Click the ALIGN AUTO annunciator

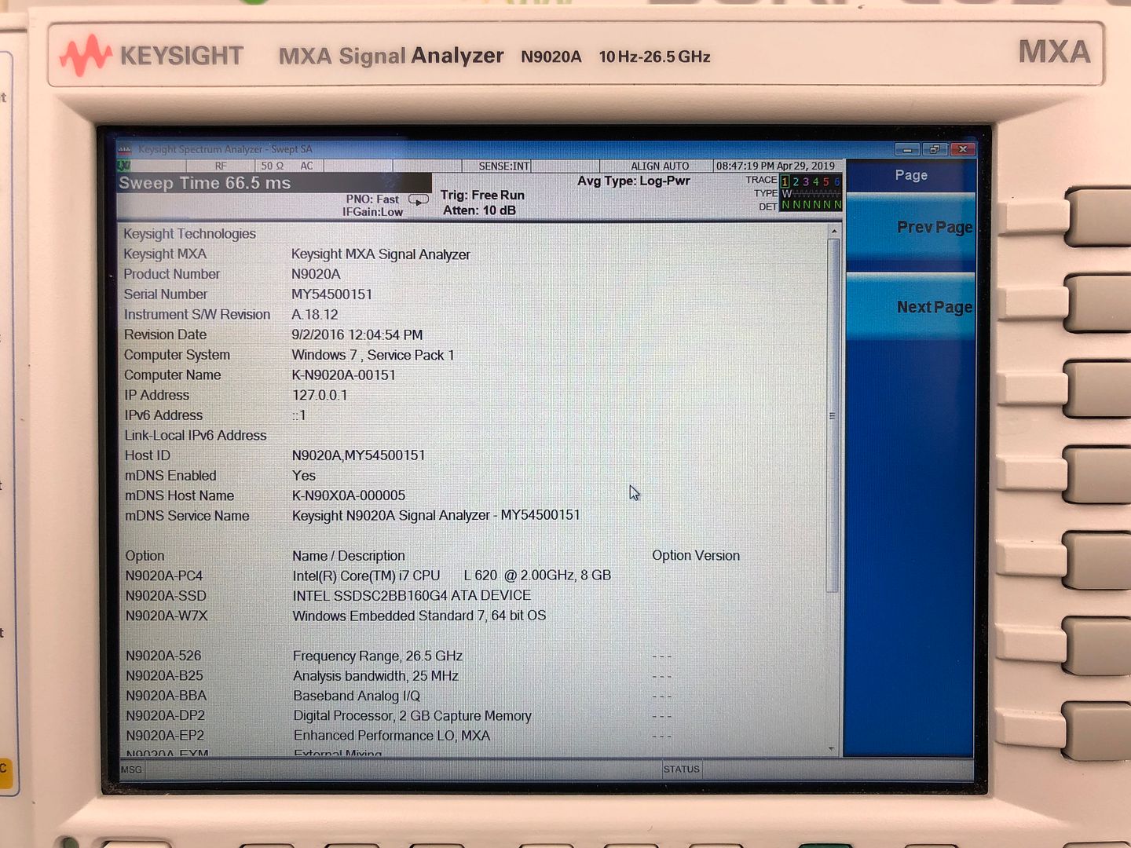(660, 166)
